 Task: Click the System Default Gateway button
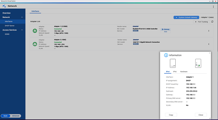tap(186, 17)
